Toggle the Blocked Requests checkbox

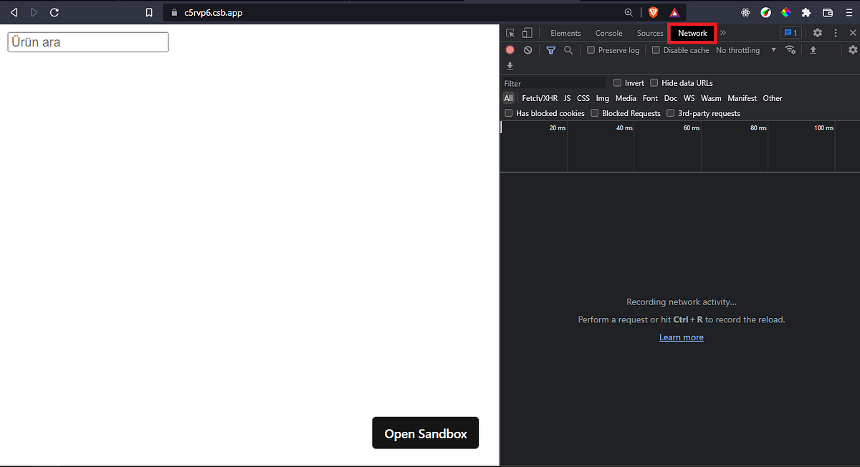pos(595,113)
